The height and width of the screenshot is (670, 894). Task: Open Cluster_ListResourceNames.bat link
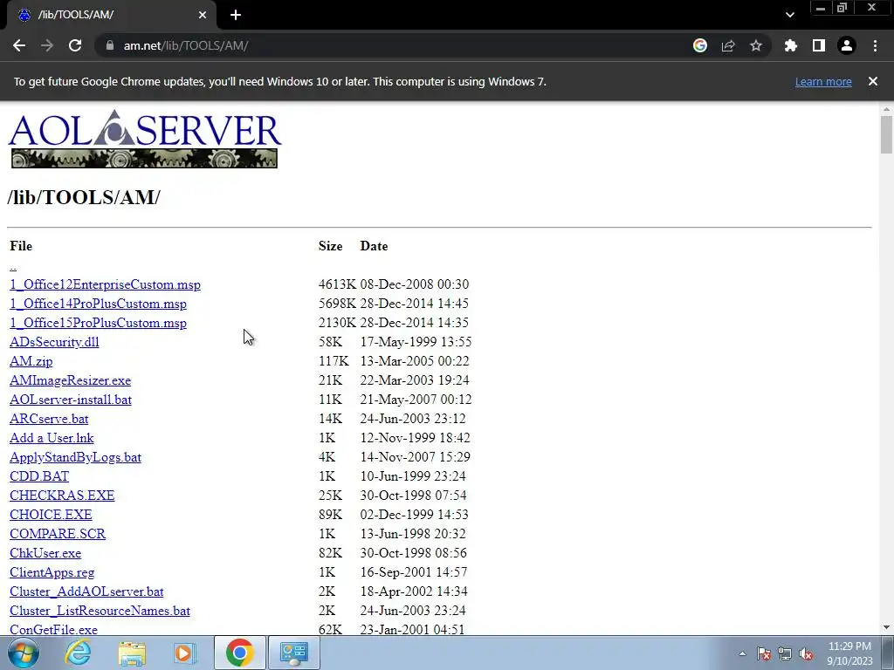(100, 611)
